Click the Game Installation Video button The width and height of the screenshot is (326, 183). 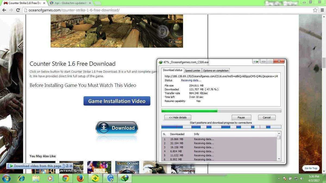tap(117, 101)
